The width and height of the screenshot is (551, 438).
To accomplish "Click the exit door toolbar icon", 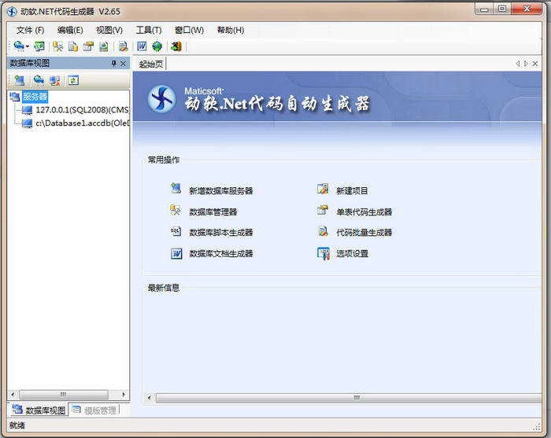I will pyautogui.click(x=176, y=46).
